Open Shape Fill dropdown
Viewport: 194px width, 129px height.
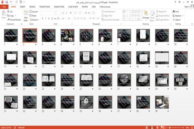161,12
